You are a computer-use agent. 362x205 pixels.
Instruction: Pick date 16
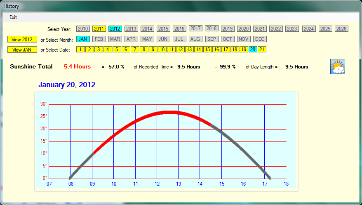coord(216,49)
